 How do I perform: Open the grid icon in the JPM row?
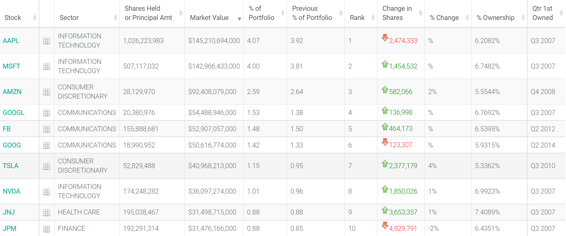click(x=46, y=229)
